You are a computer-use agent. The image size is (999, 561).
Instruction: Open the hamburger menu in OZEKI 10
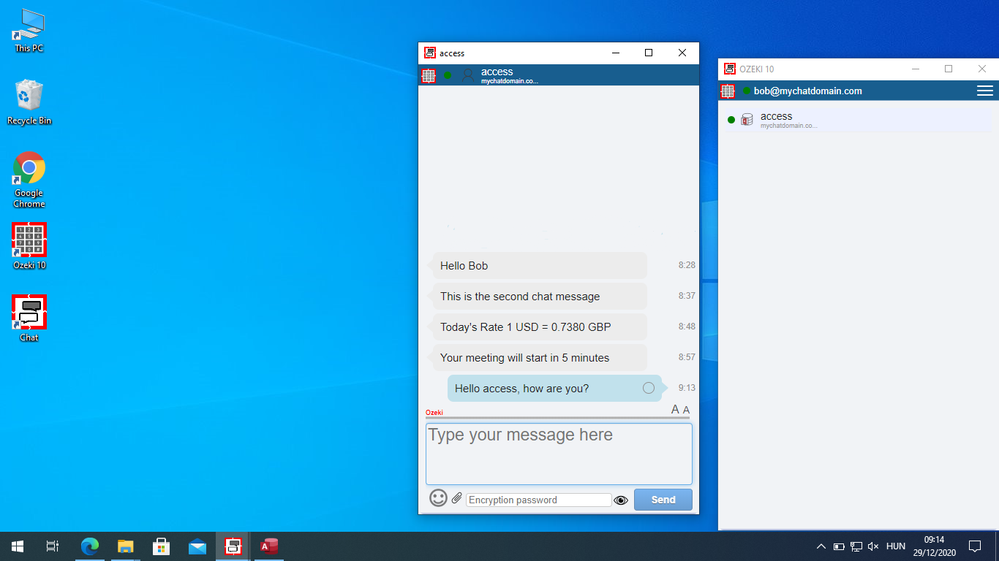pos(984,91)
